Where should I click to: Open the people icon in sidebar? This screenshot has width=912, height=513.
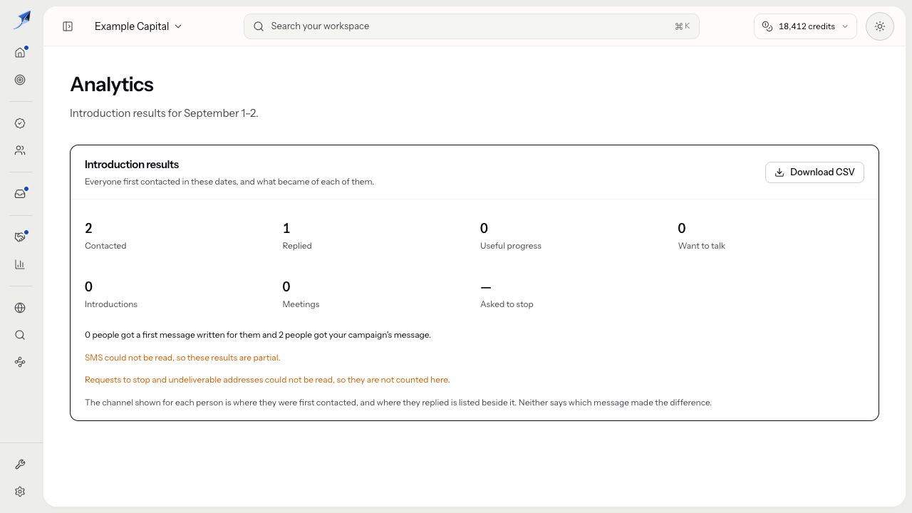pos(20,151)
